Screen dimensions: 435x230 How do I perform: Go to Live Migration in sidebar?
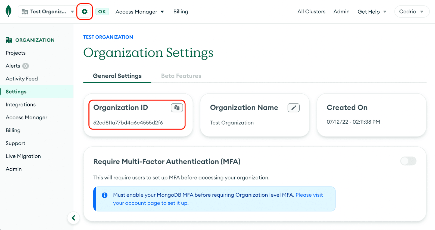coord(23,156)
